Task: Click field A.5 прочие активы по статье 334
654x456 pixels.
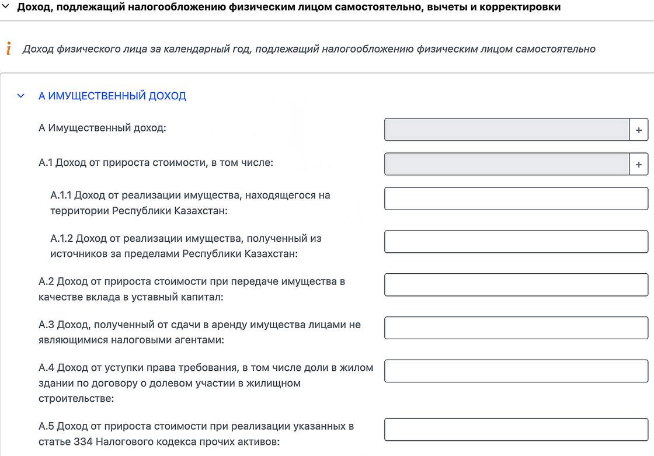Action: (x=516, y=429)
